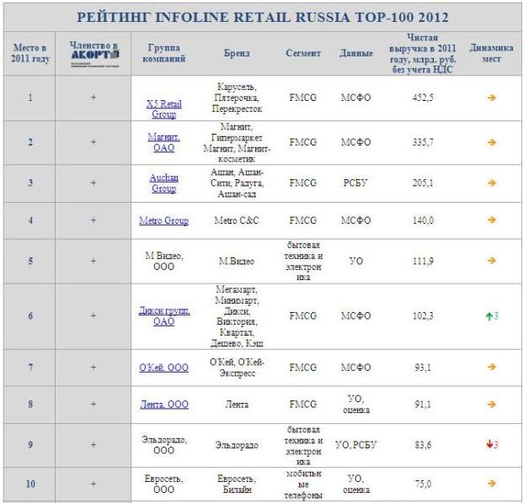Click the orange arrow in X5 Retail row

(x=491, y=98)
